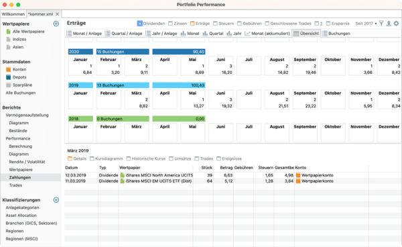402x247 pixels.
Task: Open Trades under Performance in sidebar
Action: coord(15,185)
